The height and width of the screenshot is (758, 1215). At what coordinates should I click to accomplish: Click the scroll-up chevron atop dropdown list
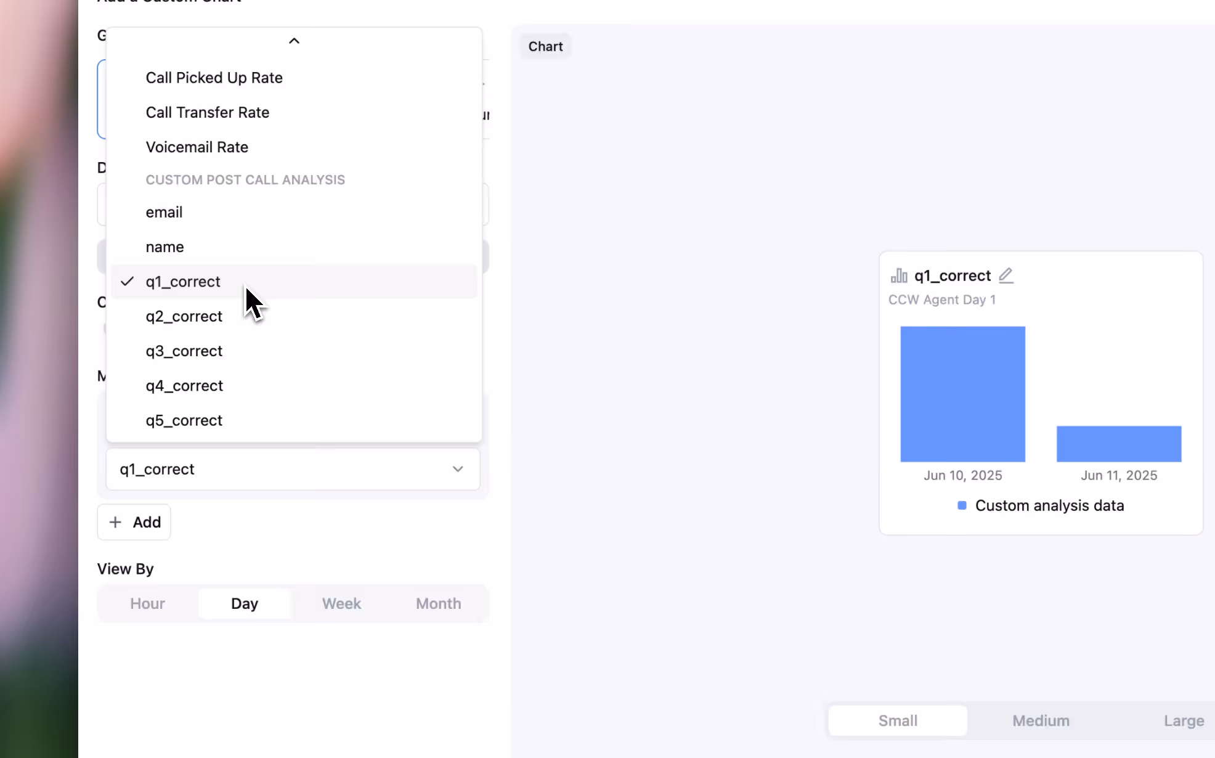click(294, 41)
